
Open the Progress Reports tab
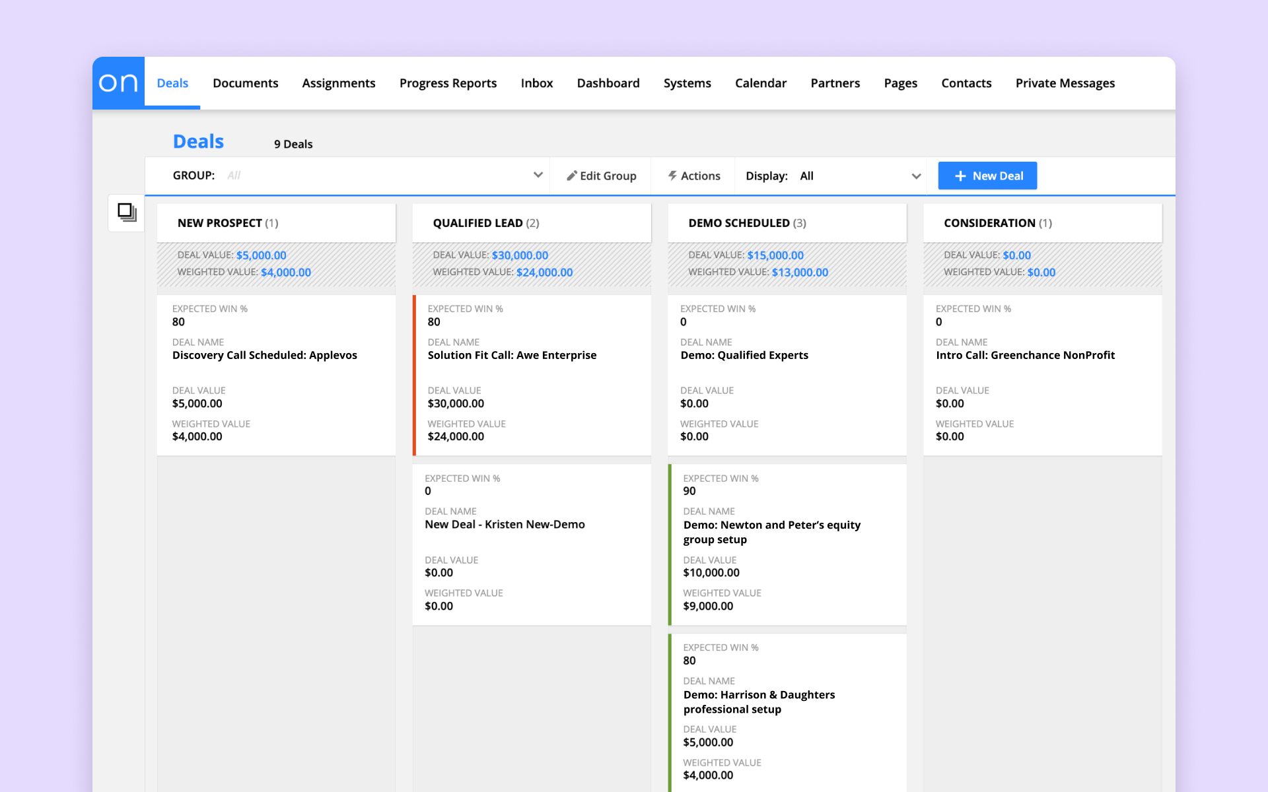pyautogui.click(x=448, y=83)
